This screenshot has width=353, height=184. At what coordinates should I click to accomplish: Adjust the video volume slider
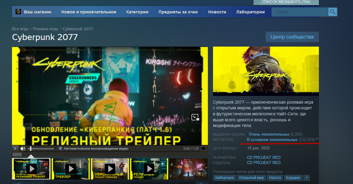tap(41, 148)
